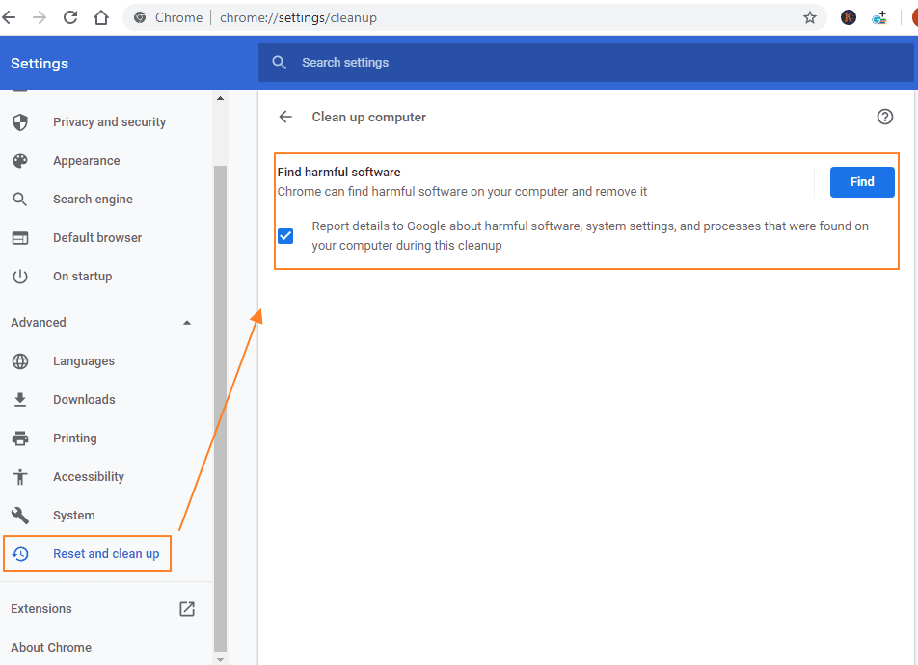Click the Clean up computer title
Image resolution: width=918 pixels, height=665 pixels.
coord(368,117)
